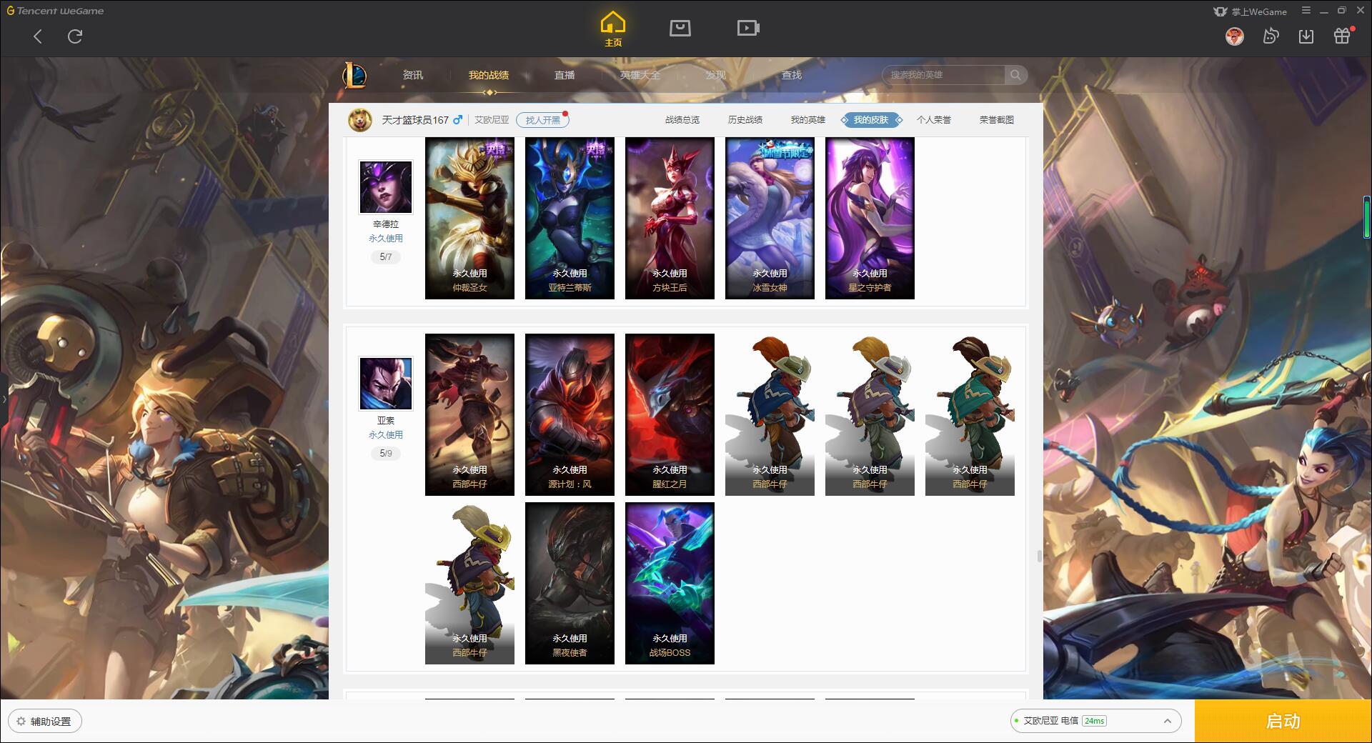1372x743 pixels.
Task: Refresh the page with the reload icon
Action: pos(75,36)
